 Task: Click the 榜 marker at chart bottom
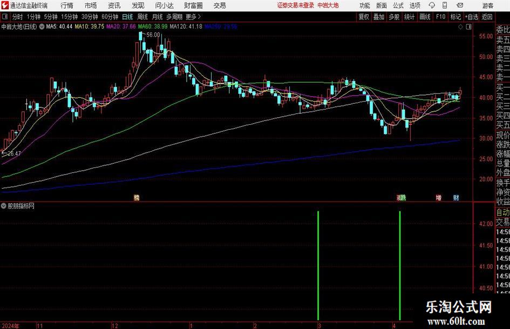pos(137,197)
